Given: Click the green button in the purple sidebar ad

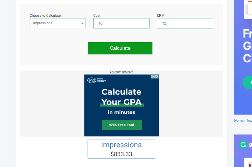Looking at the screenshot, I should coord(248,82).
